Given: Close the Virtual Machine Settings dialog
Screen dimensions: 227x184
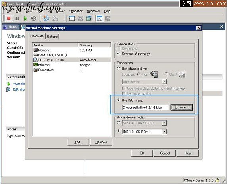Looking at the screenshot, I should point(198,28).
